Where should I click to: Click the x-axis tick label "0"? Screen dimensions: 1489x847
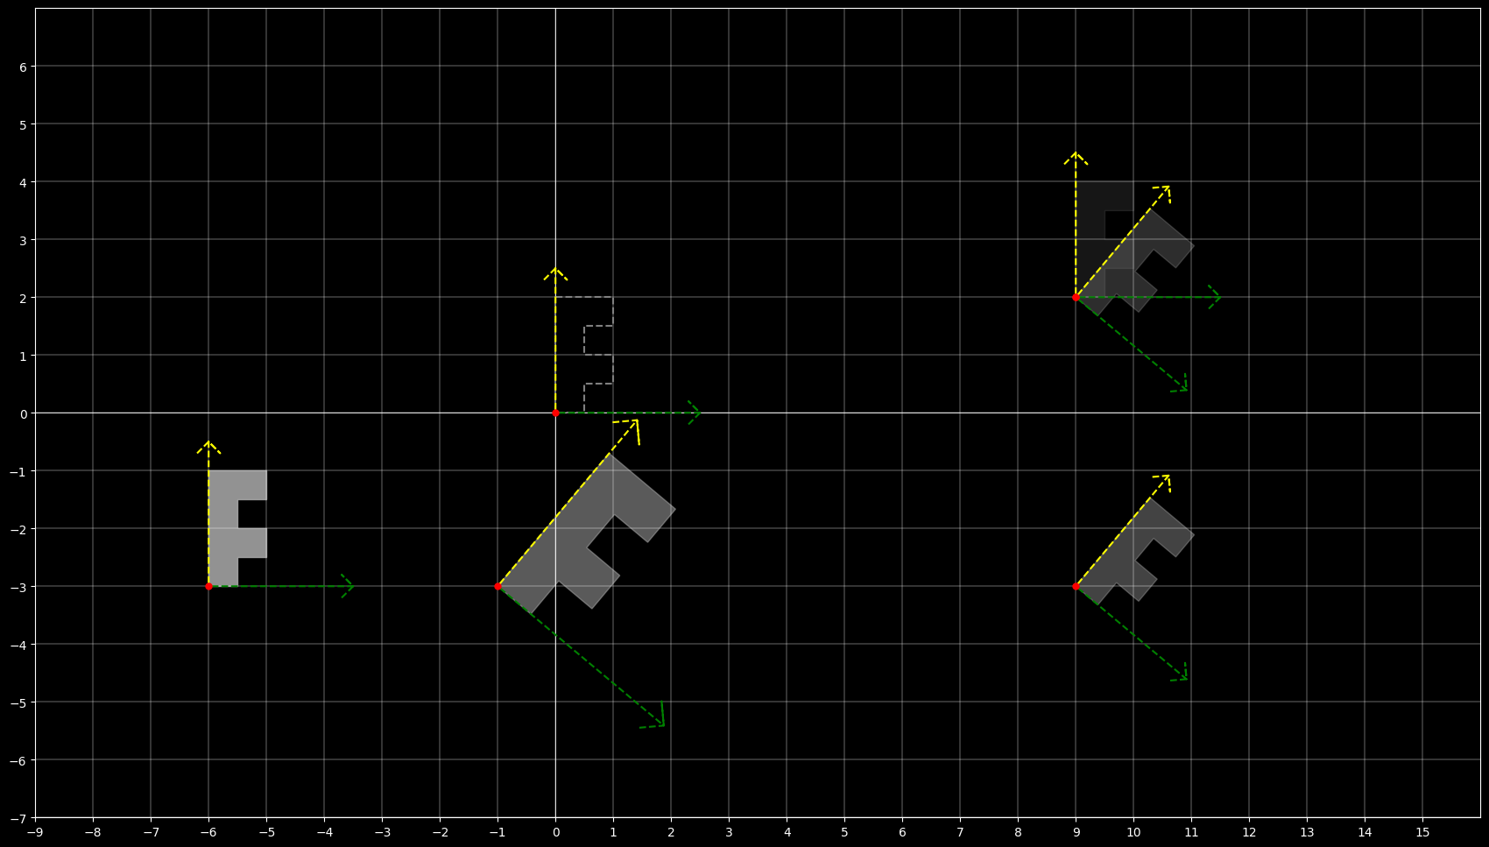click(555, 832)
